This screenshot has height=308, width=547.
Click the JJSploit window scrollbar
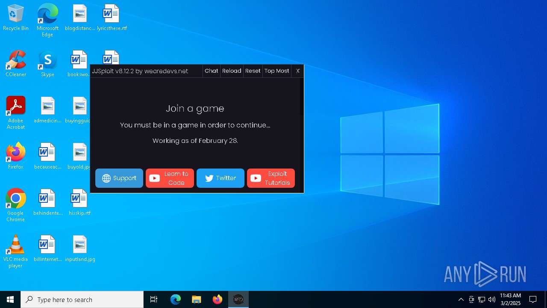pos(301,97)
